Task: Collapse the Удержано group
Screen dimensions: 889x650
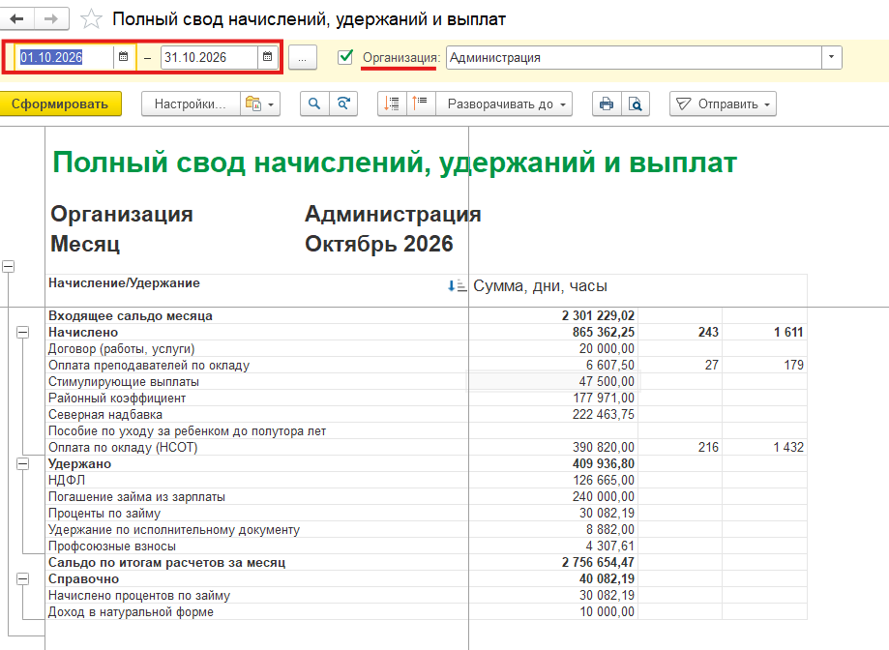Action: point(22,464)
